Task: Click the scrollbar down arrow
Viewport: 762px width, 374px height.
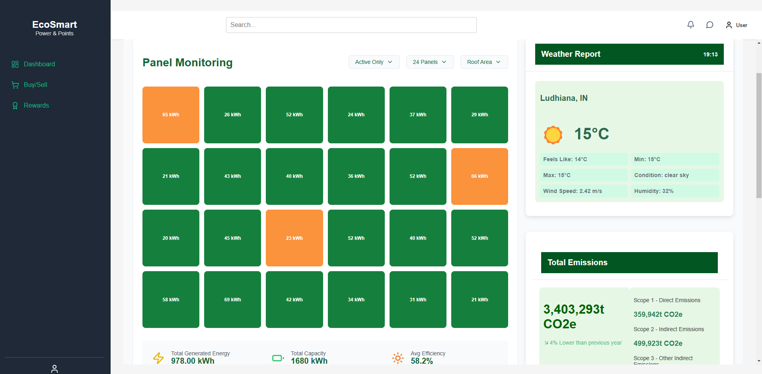Action: tap(759, 361)
